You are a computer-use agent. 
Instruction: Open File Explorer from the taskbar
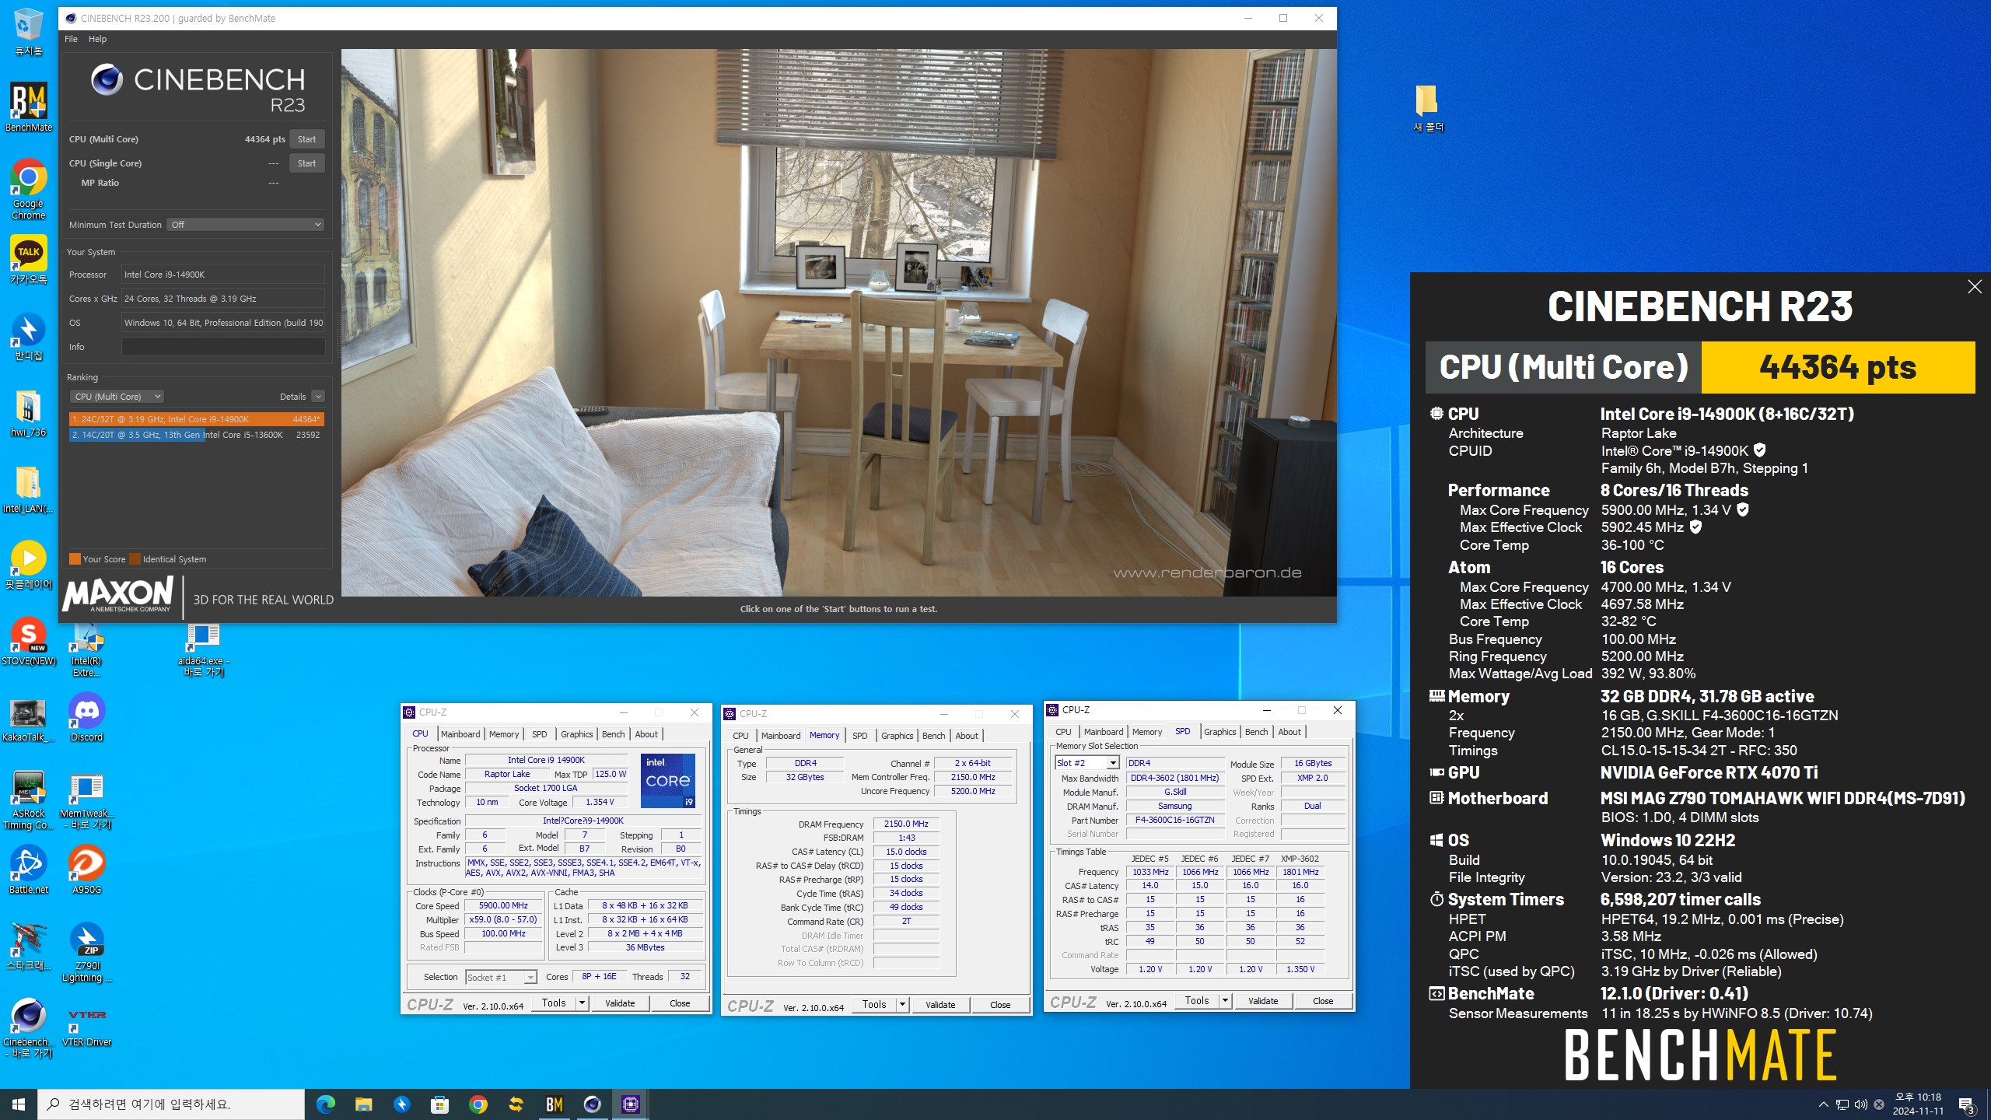[364, 1104]
